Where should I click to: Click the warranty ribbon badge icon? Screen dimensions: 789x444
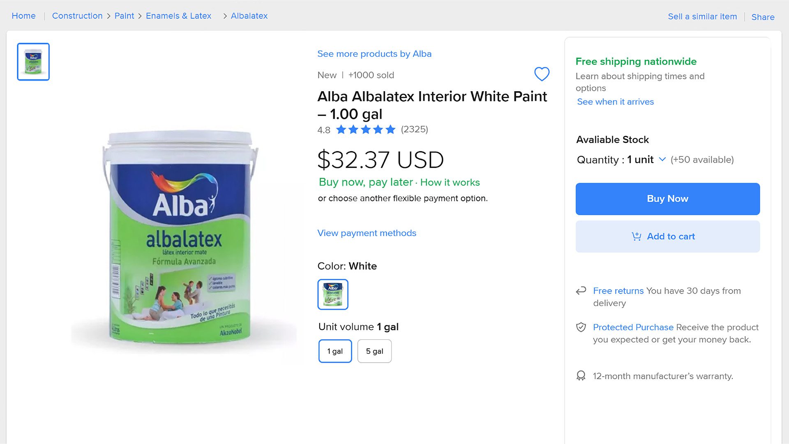click(x=581, y=376)
